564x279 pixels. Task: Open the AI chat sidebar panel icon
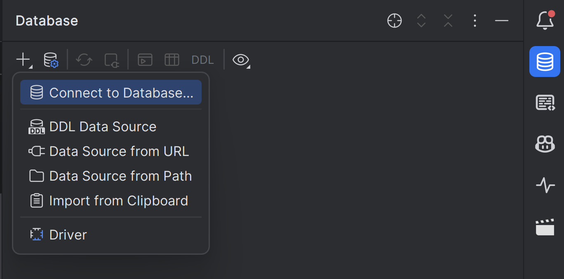(545, 102)
